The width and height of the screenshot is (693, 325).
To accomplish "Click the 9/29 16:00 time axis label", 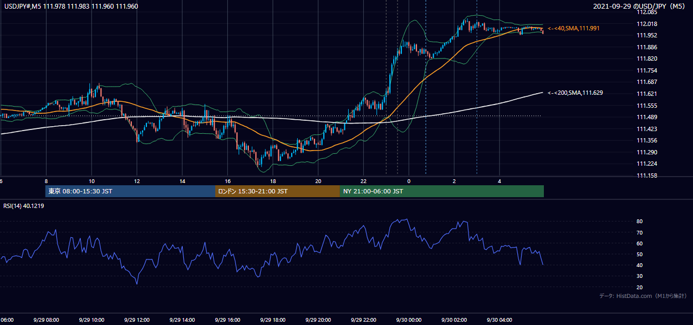I will coord(227,320).
